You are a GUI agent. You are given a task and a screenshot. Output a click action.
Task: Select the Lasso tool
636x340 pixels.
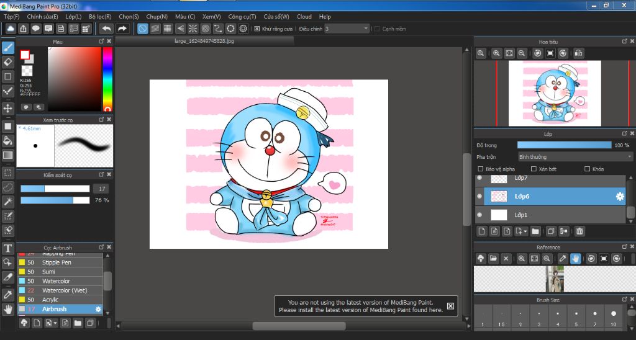click(7, 187)
